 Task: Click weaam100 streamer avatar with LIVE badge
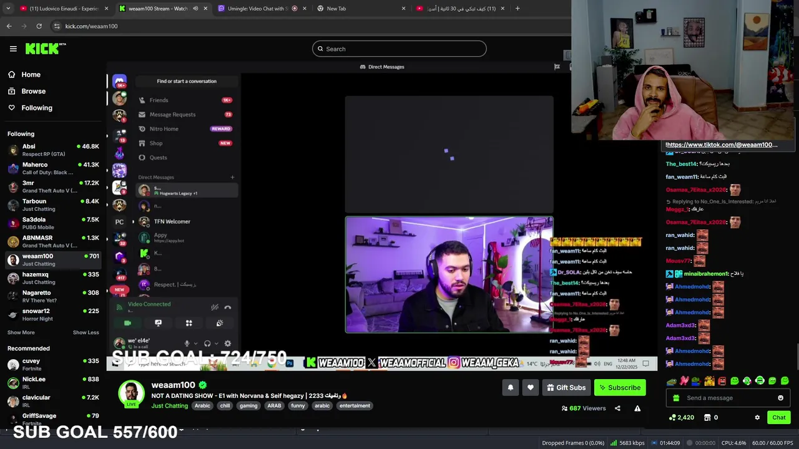[131, 393]
